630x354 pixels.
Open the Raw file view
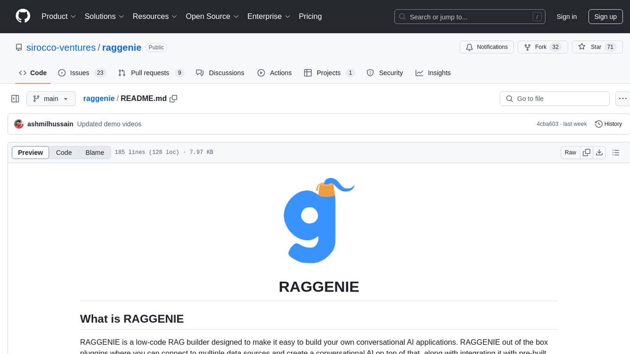[570, 152]
